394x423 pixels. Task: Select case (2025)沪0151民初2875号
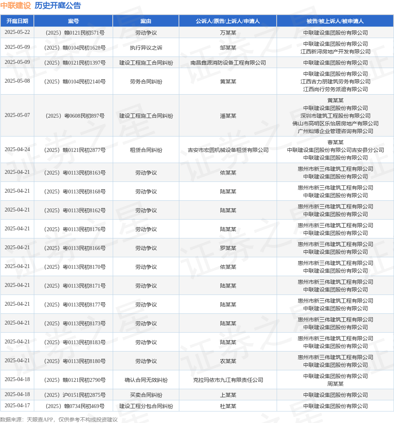point(75,395)
